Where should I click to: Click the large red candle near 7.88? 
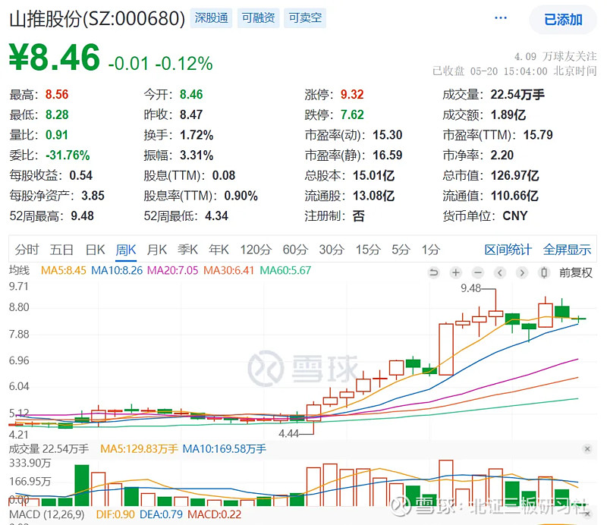point(446,349)
